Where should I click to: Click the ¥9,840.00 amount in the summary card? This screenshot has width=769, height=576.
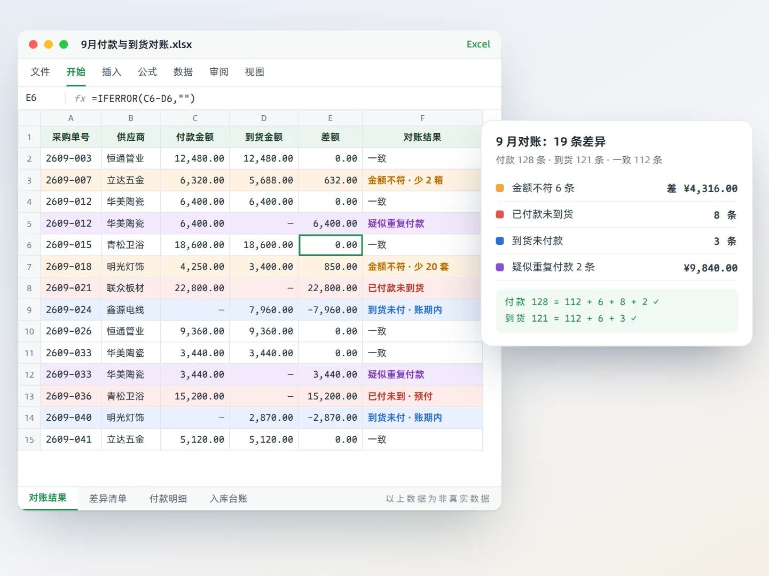click(710, 268)
